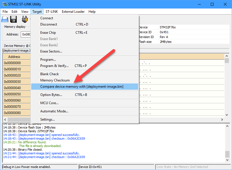
Task: Minimize the ST-LINK Utility window
Action: pos(199,4)
